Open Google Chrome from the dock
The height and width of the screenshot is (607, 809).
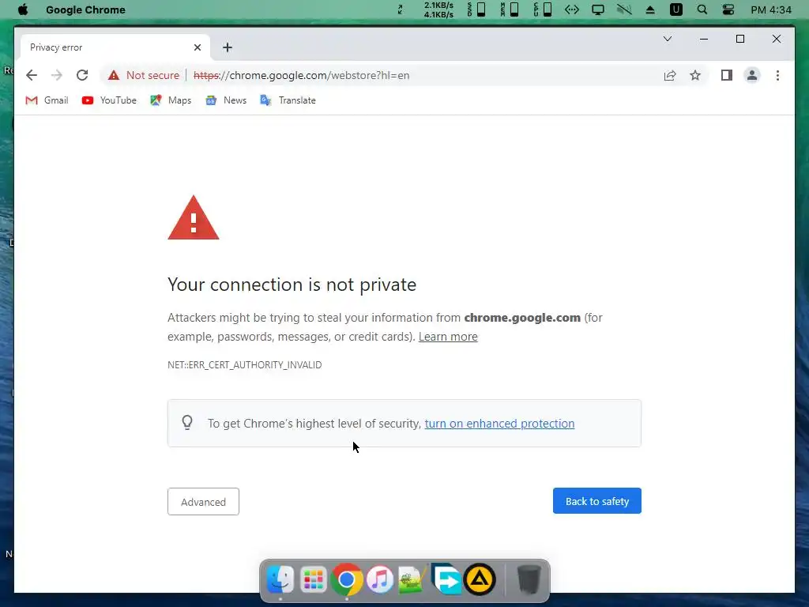(x=346, y=579)
